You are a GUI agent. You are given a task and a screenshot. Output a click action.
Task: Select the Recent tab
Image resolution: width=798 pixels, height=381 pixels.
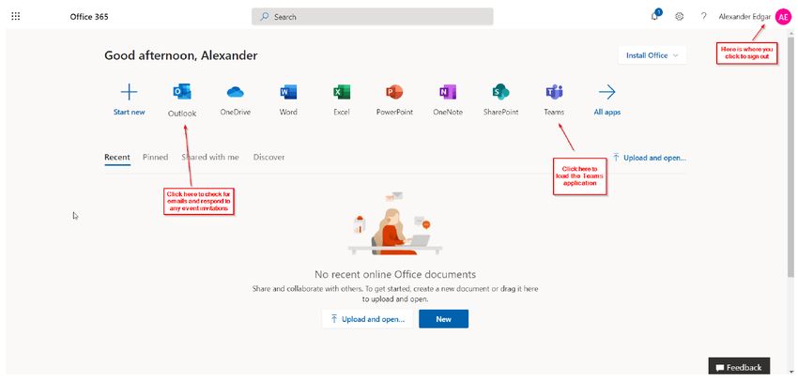pyautogui.click(x=117, y=157)
